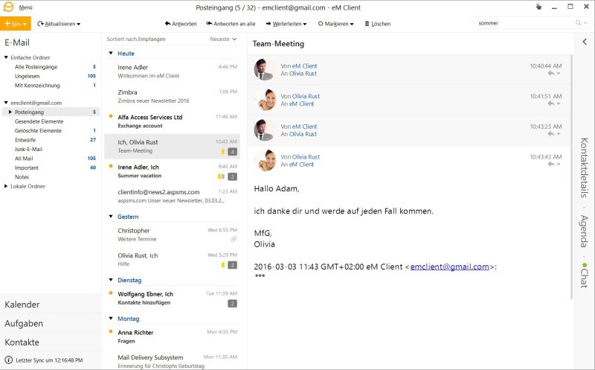Viewport: 595px width, 370px height.
Task: Click conversation count 4 on Team-Meeting
Action: pyautogui.click(x=233, y=152)
